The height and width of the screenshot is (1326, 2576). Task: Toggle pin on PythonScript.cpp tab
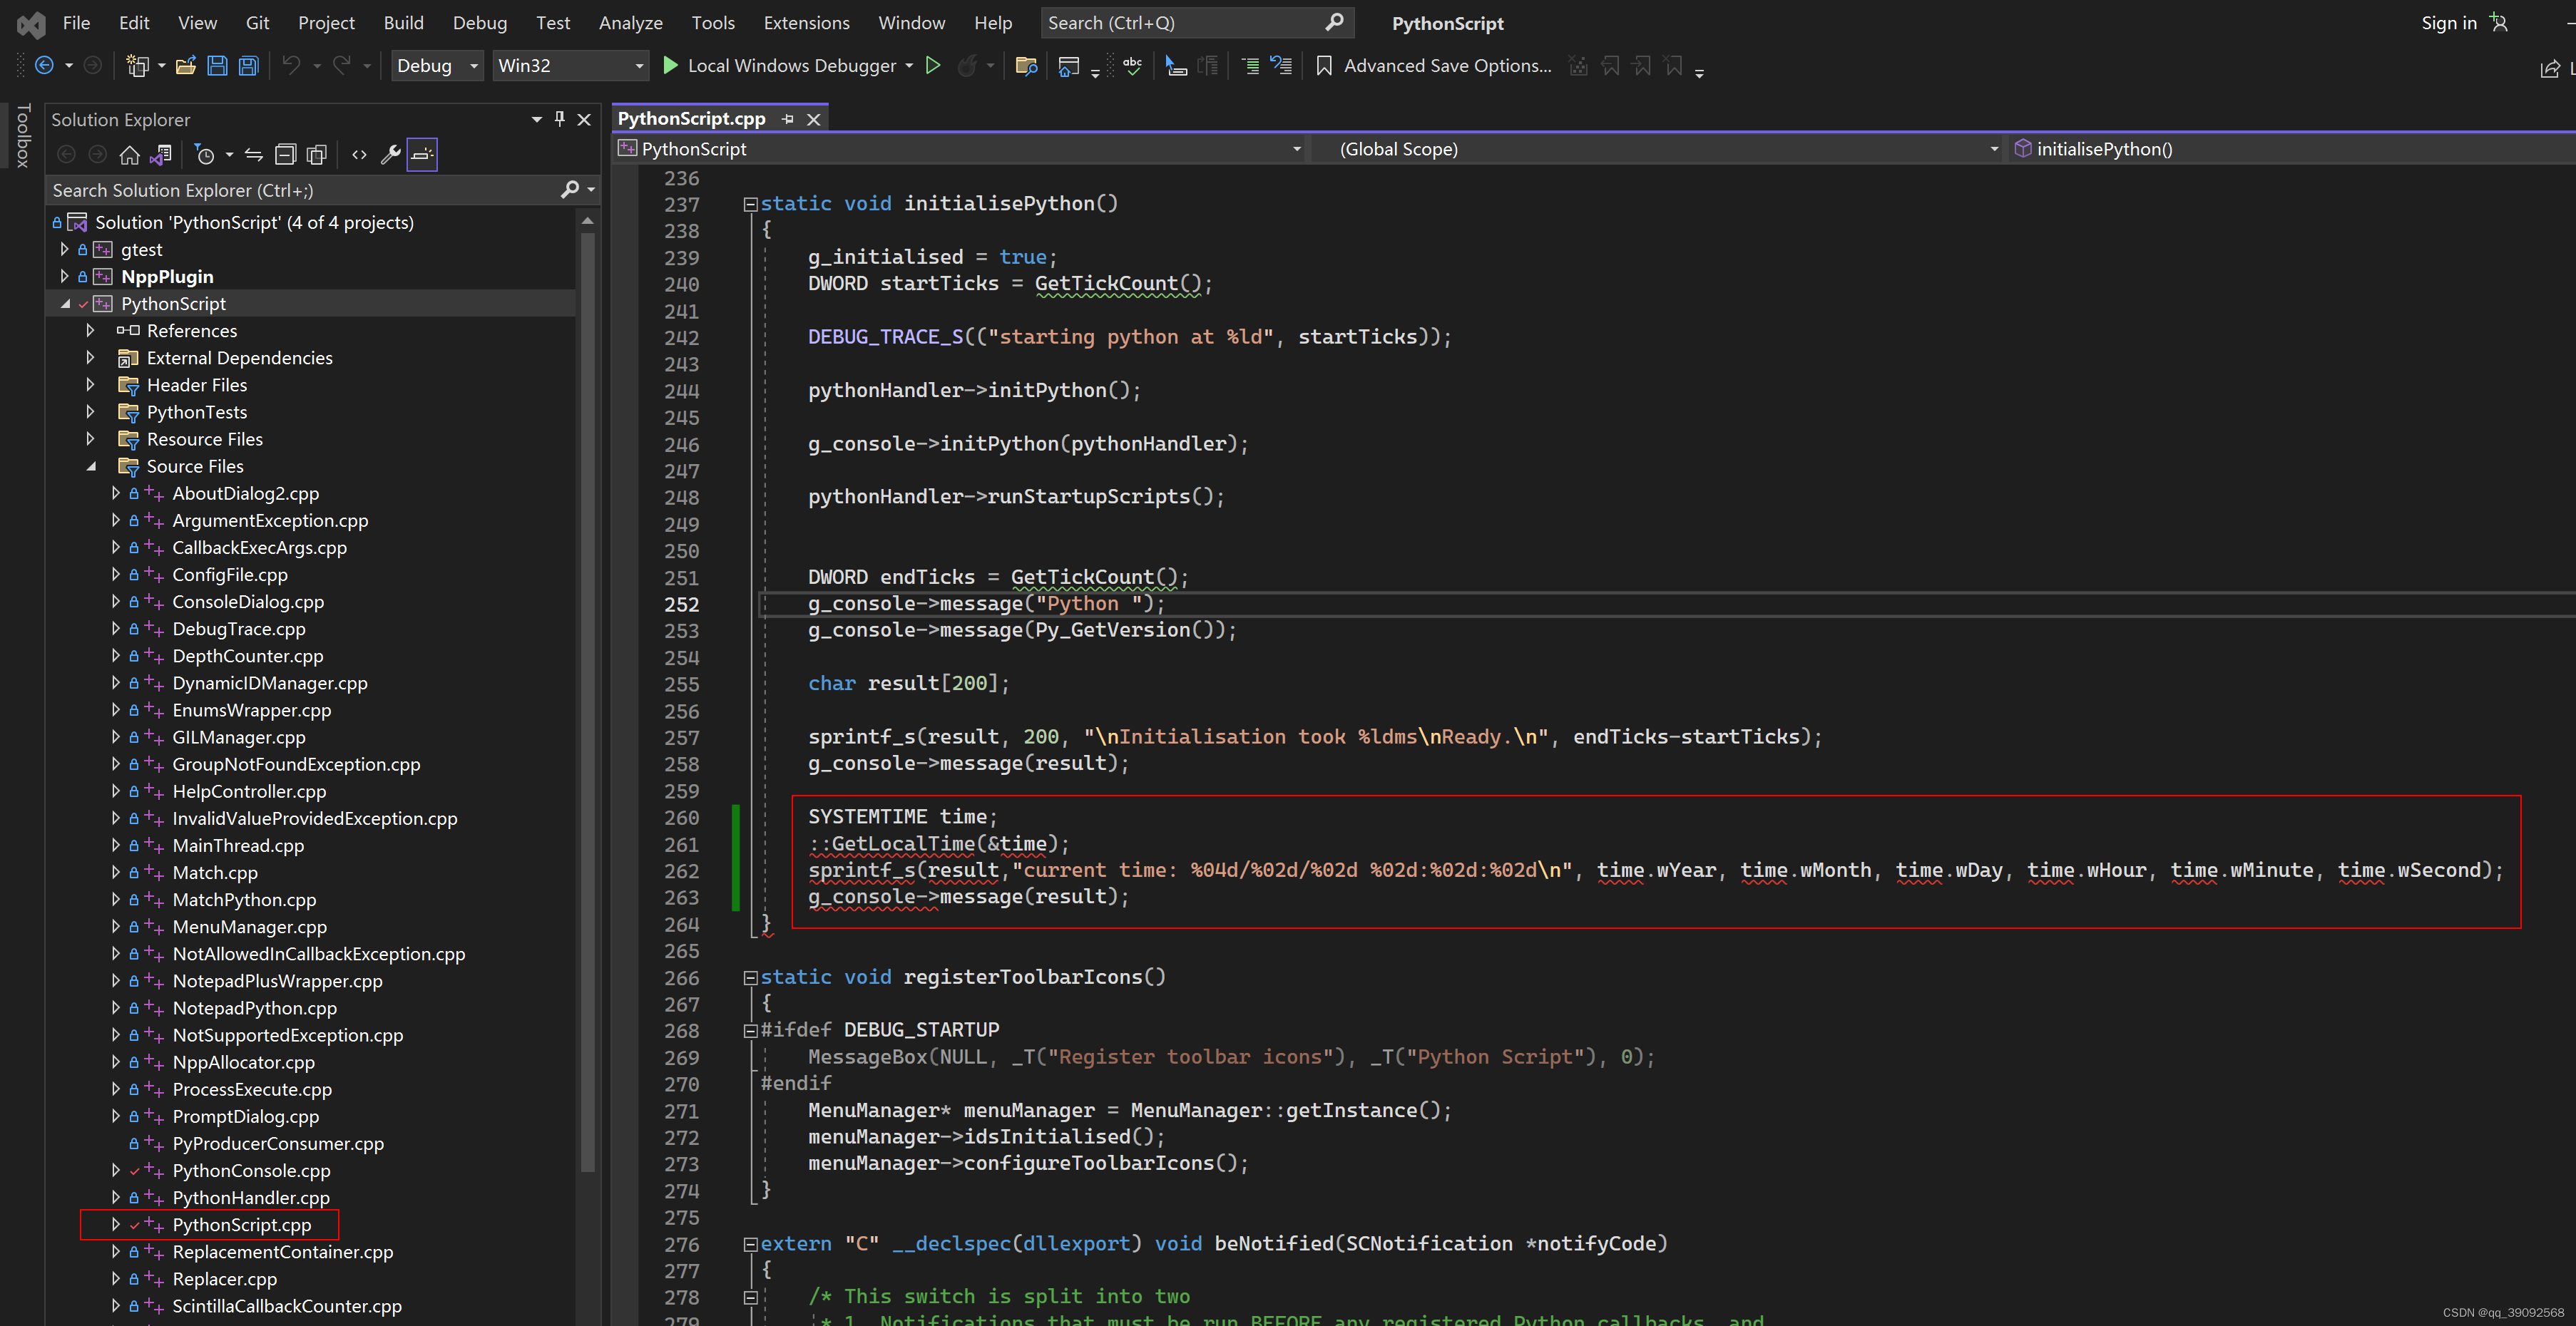pyautogui.click(x=788, y=119)
